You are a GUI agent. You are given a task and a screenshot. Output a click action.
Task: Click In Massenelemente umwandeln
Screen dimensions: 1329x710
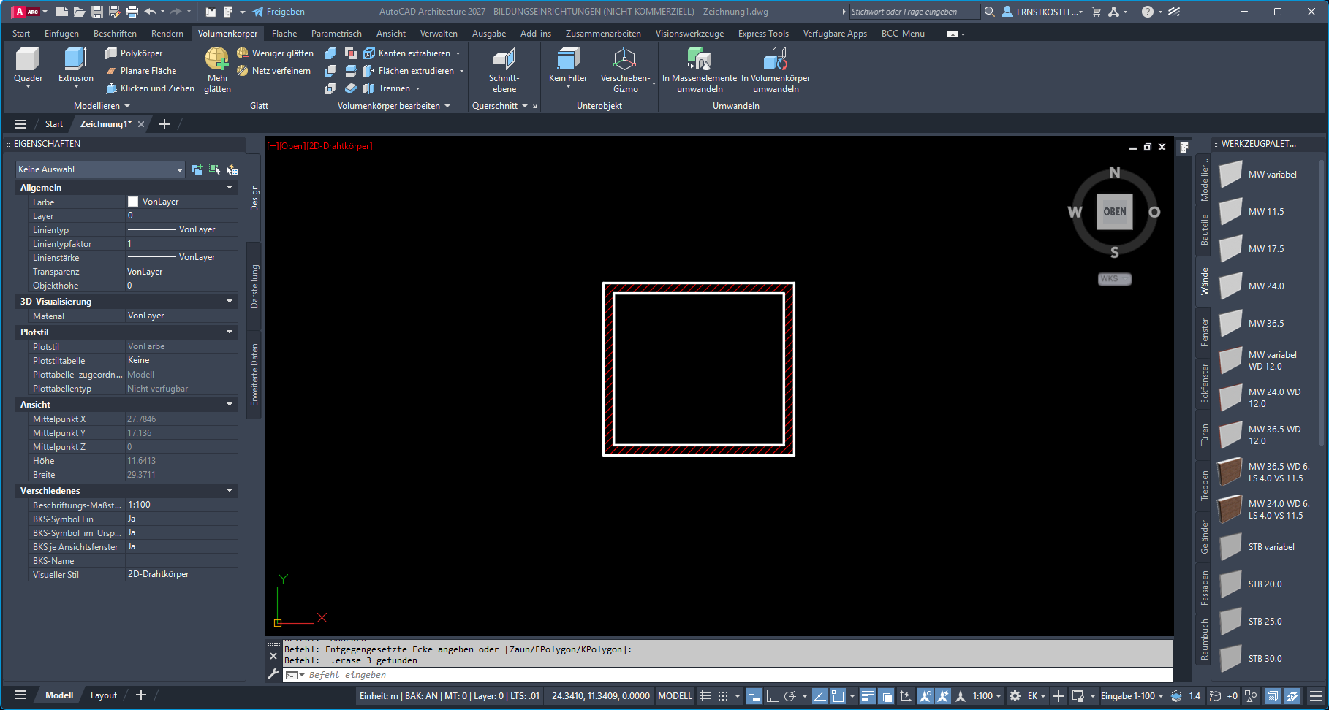700,69
